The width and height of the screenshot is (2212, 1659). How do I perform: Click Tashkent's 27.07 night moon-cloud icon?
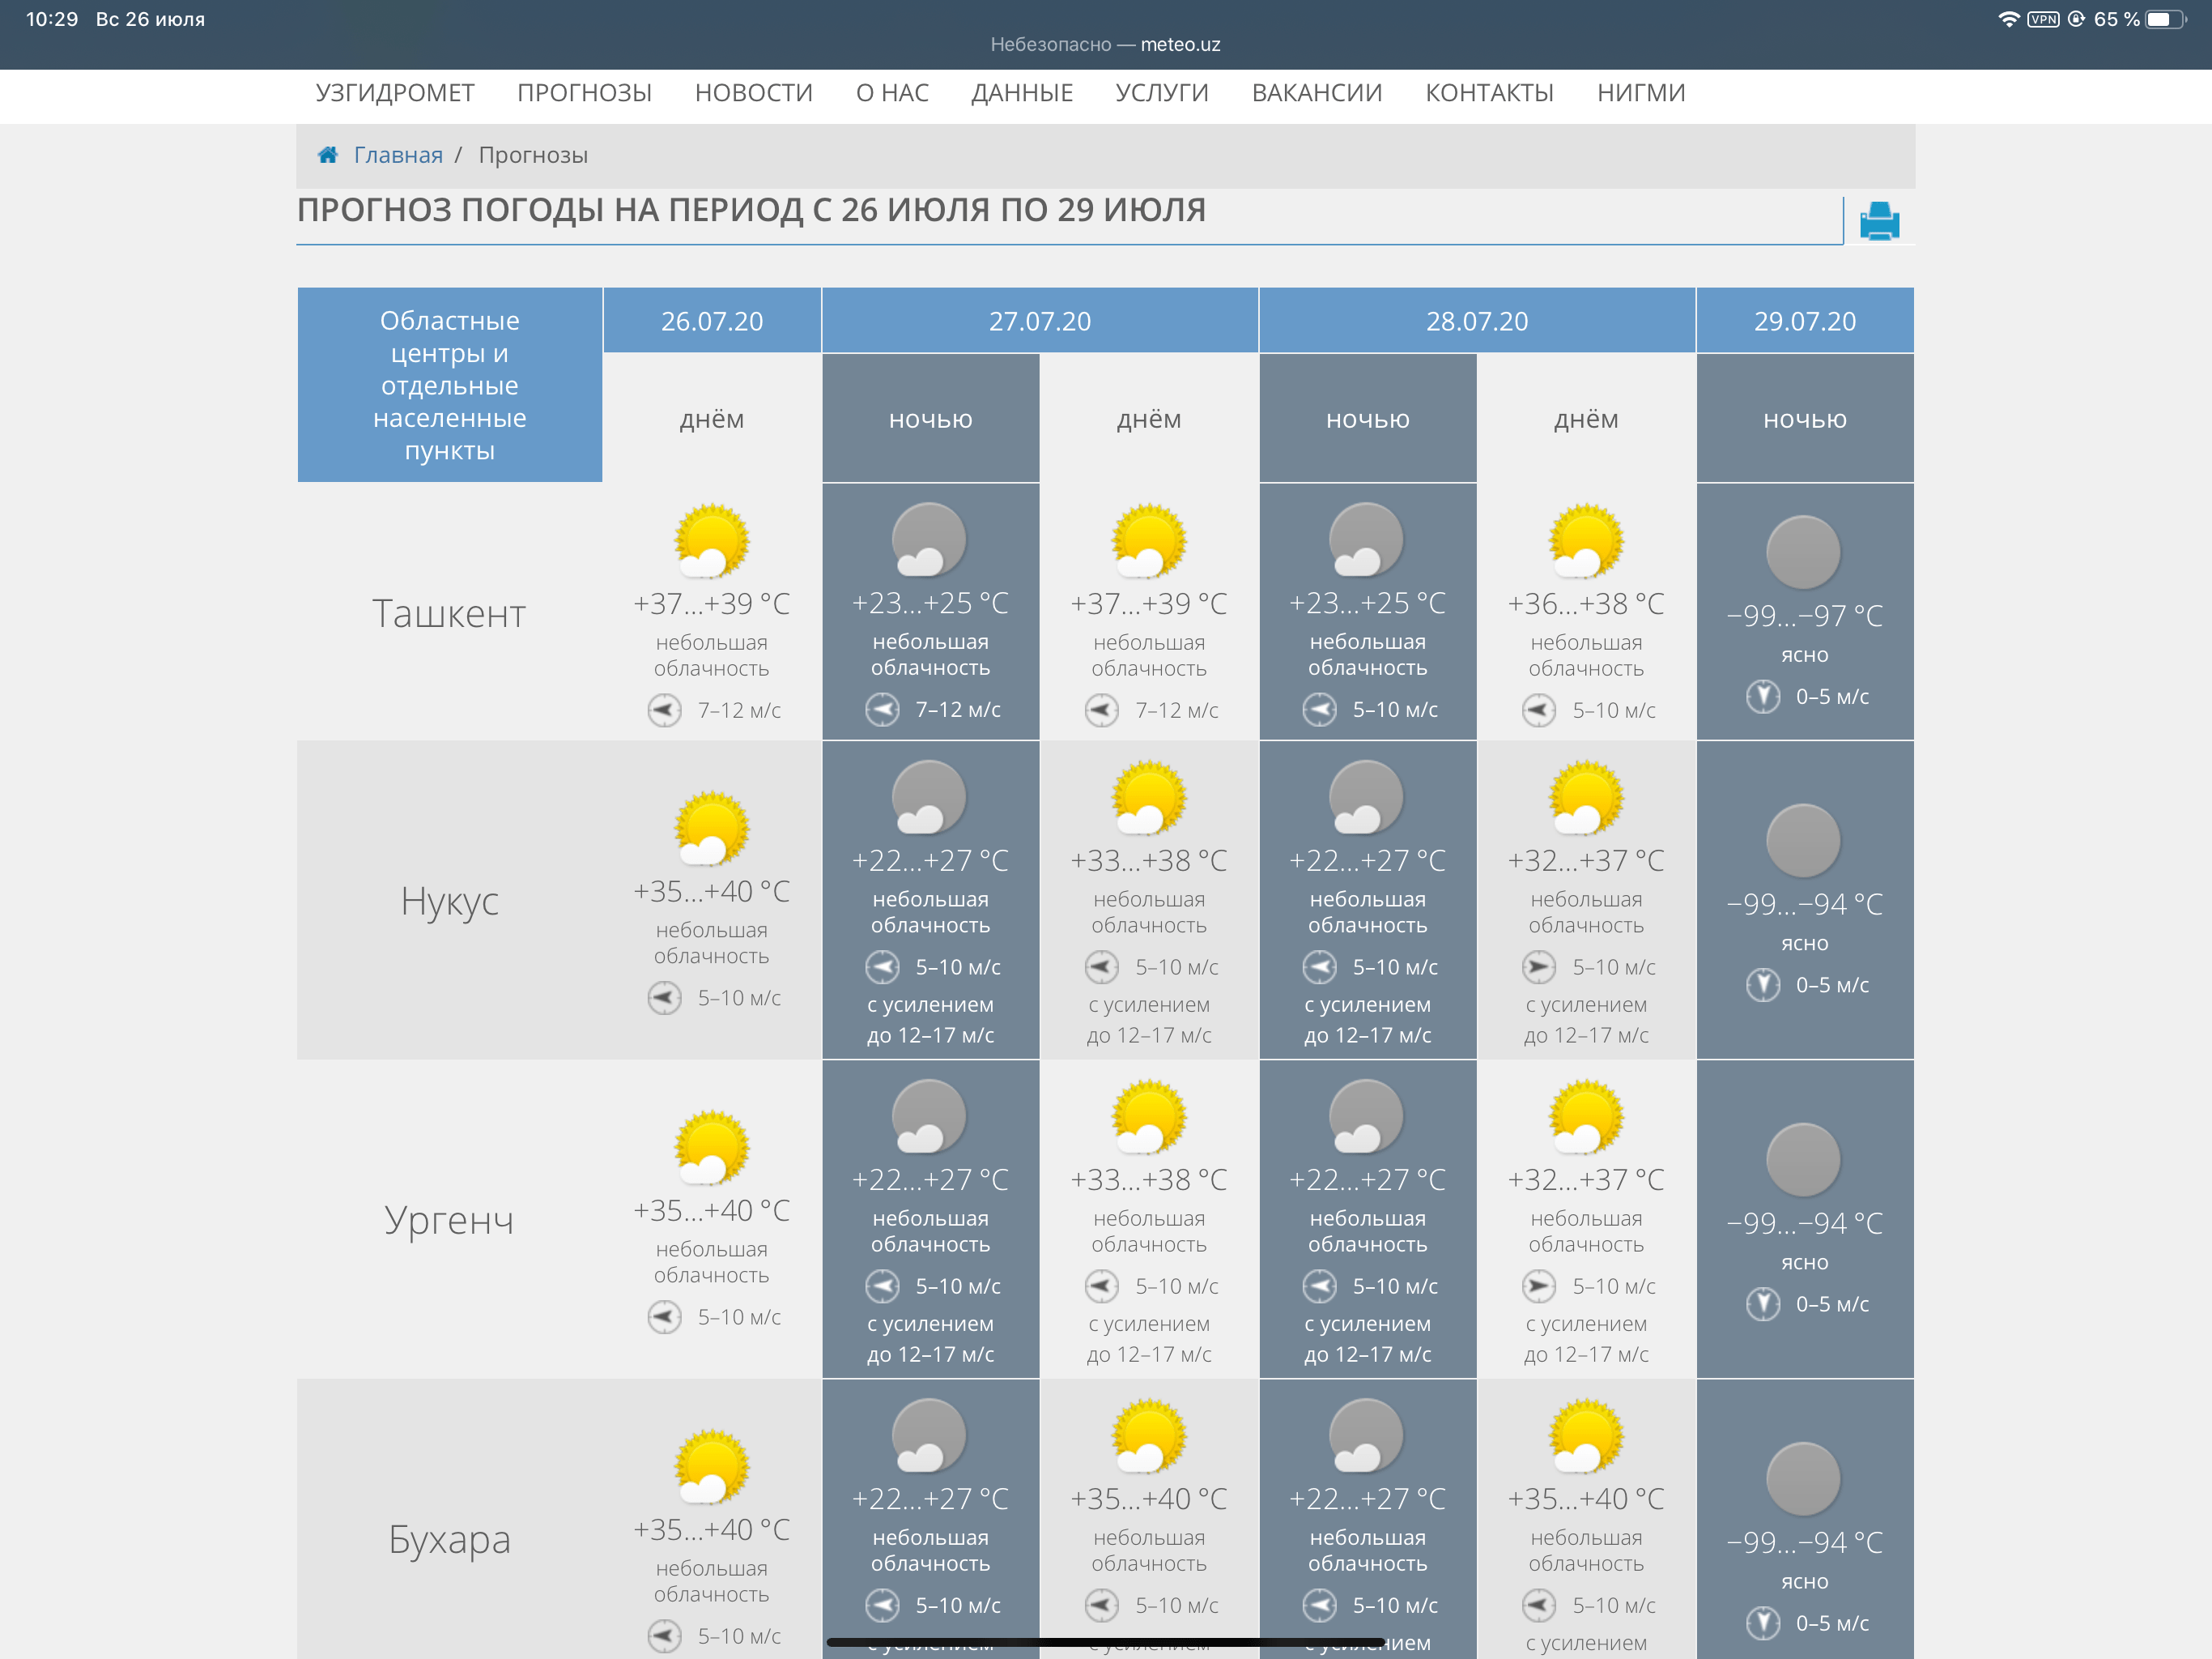tap(929, 540)
